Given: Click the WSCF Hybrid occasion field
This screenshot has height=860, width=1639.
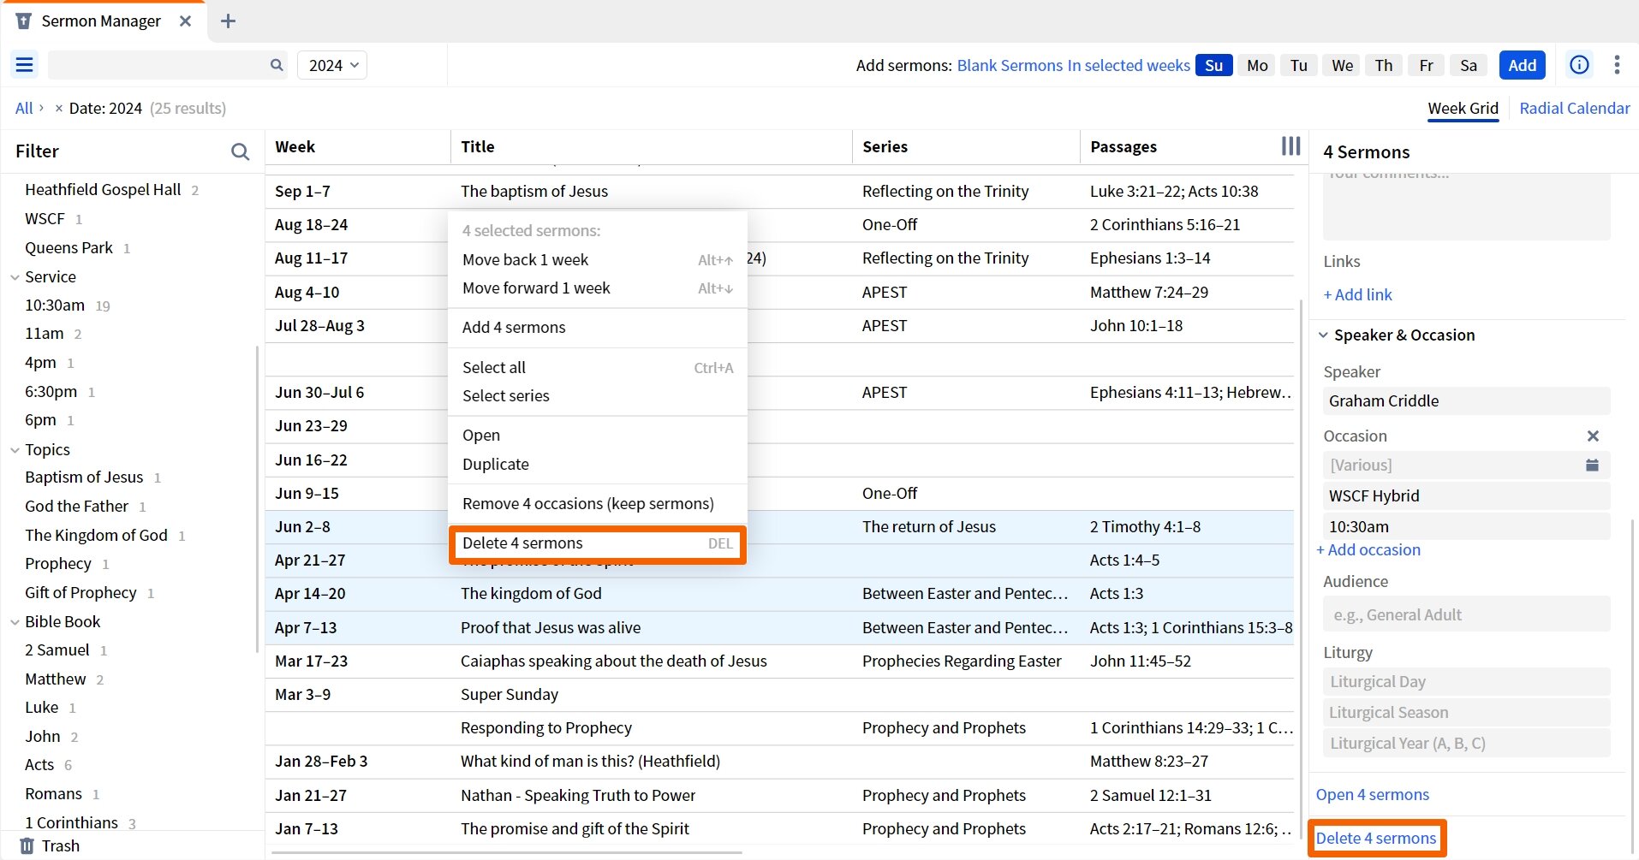Looking at the screenshot, I should click(1466, 496).
